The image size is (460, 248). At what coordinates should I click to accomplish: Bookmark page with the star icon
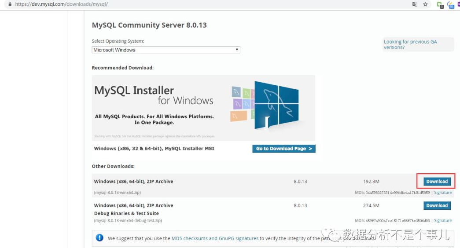coord(425,4)
